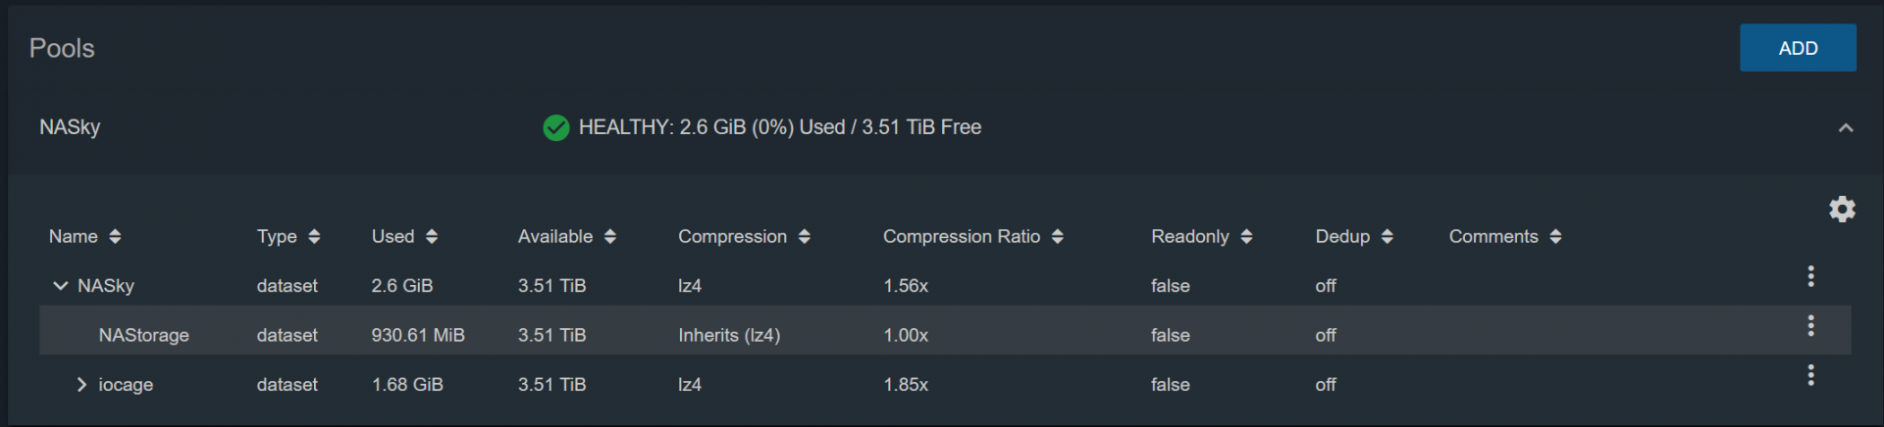
Task: Open three-dot menu for iocage dataset
Action: coord(1810,375)
